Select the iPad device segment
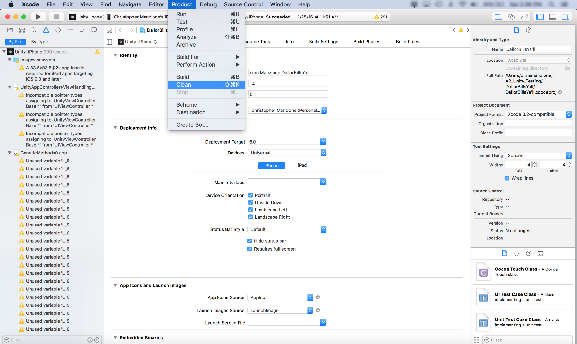This screenshot has width=577, height=344. 302,165
